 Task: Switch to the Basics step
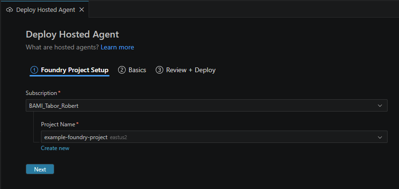[x=132, y=70]
